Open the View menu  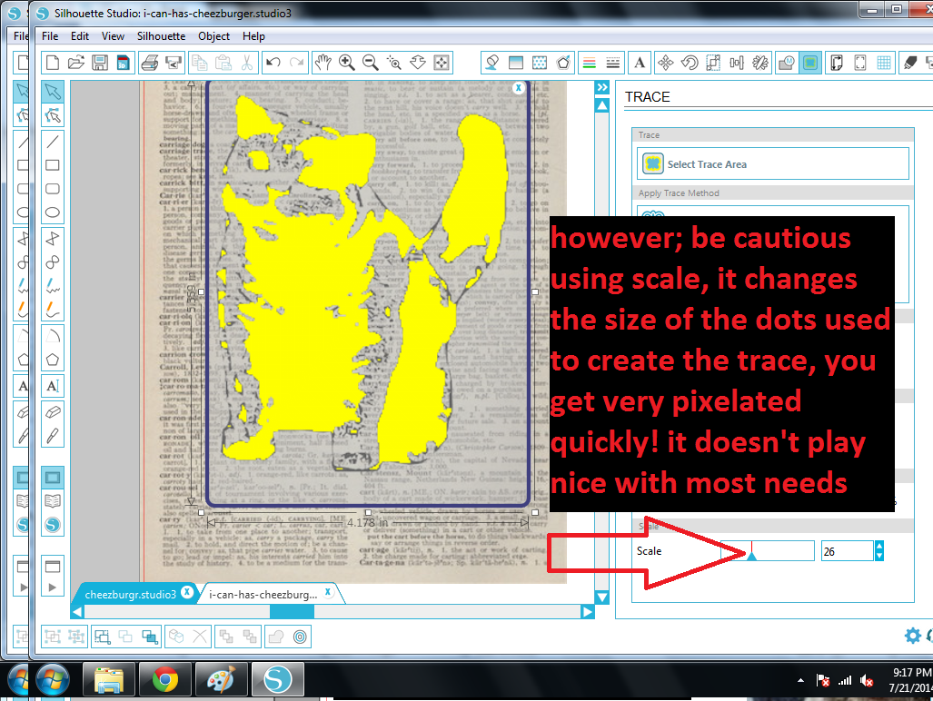pyautogui.click(x=113, y=36)
